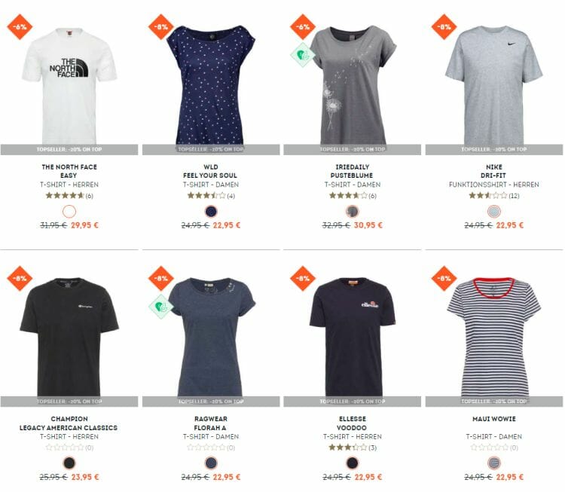Click the -8% discount badge on WLD shirt

[x=161, y=26]
